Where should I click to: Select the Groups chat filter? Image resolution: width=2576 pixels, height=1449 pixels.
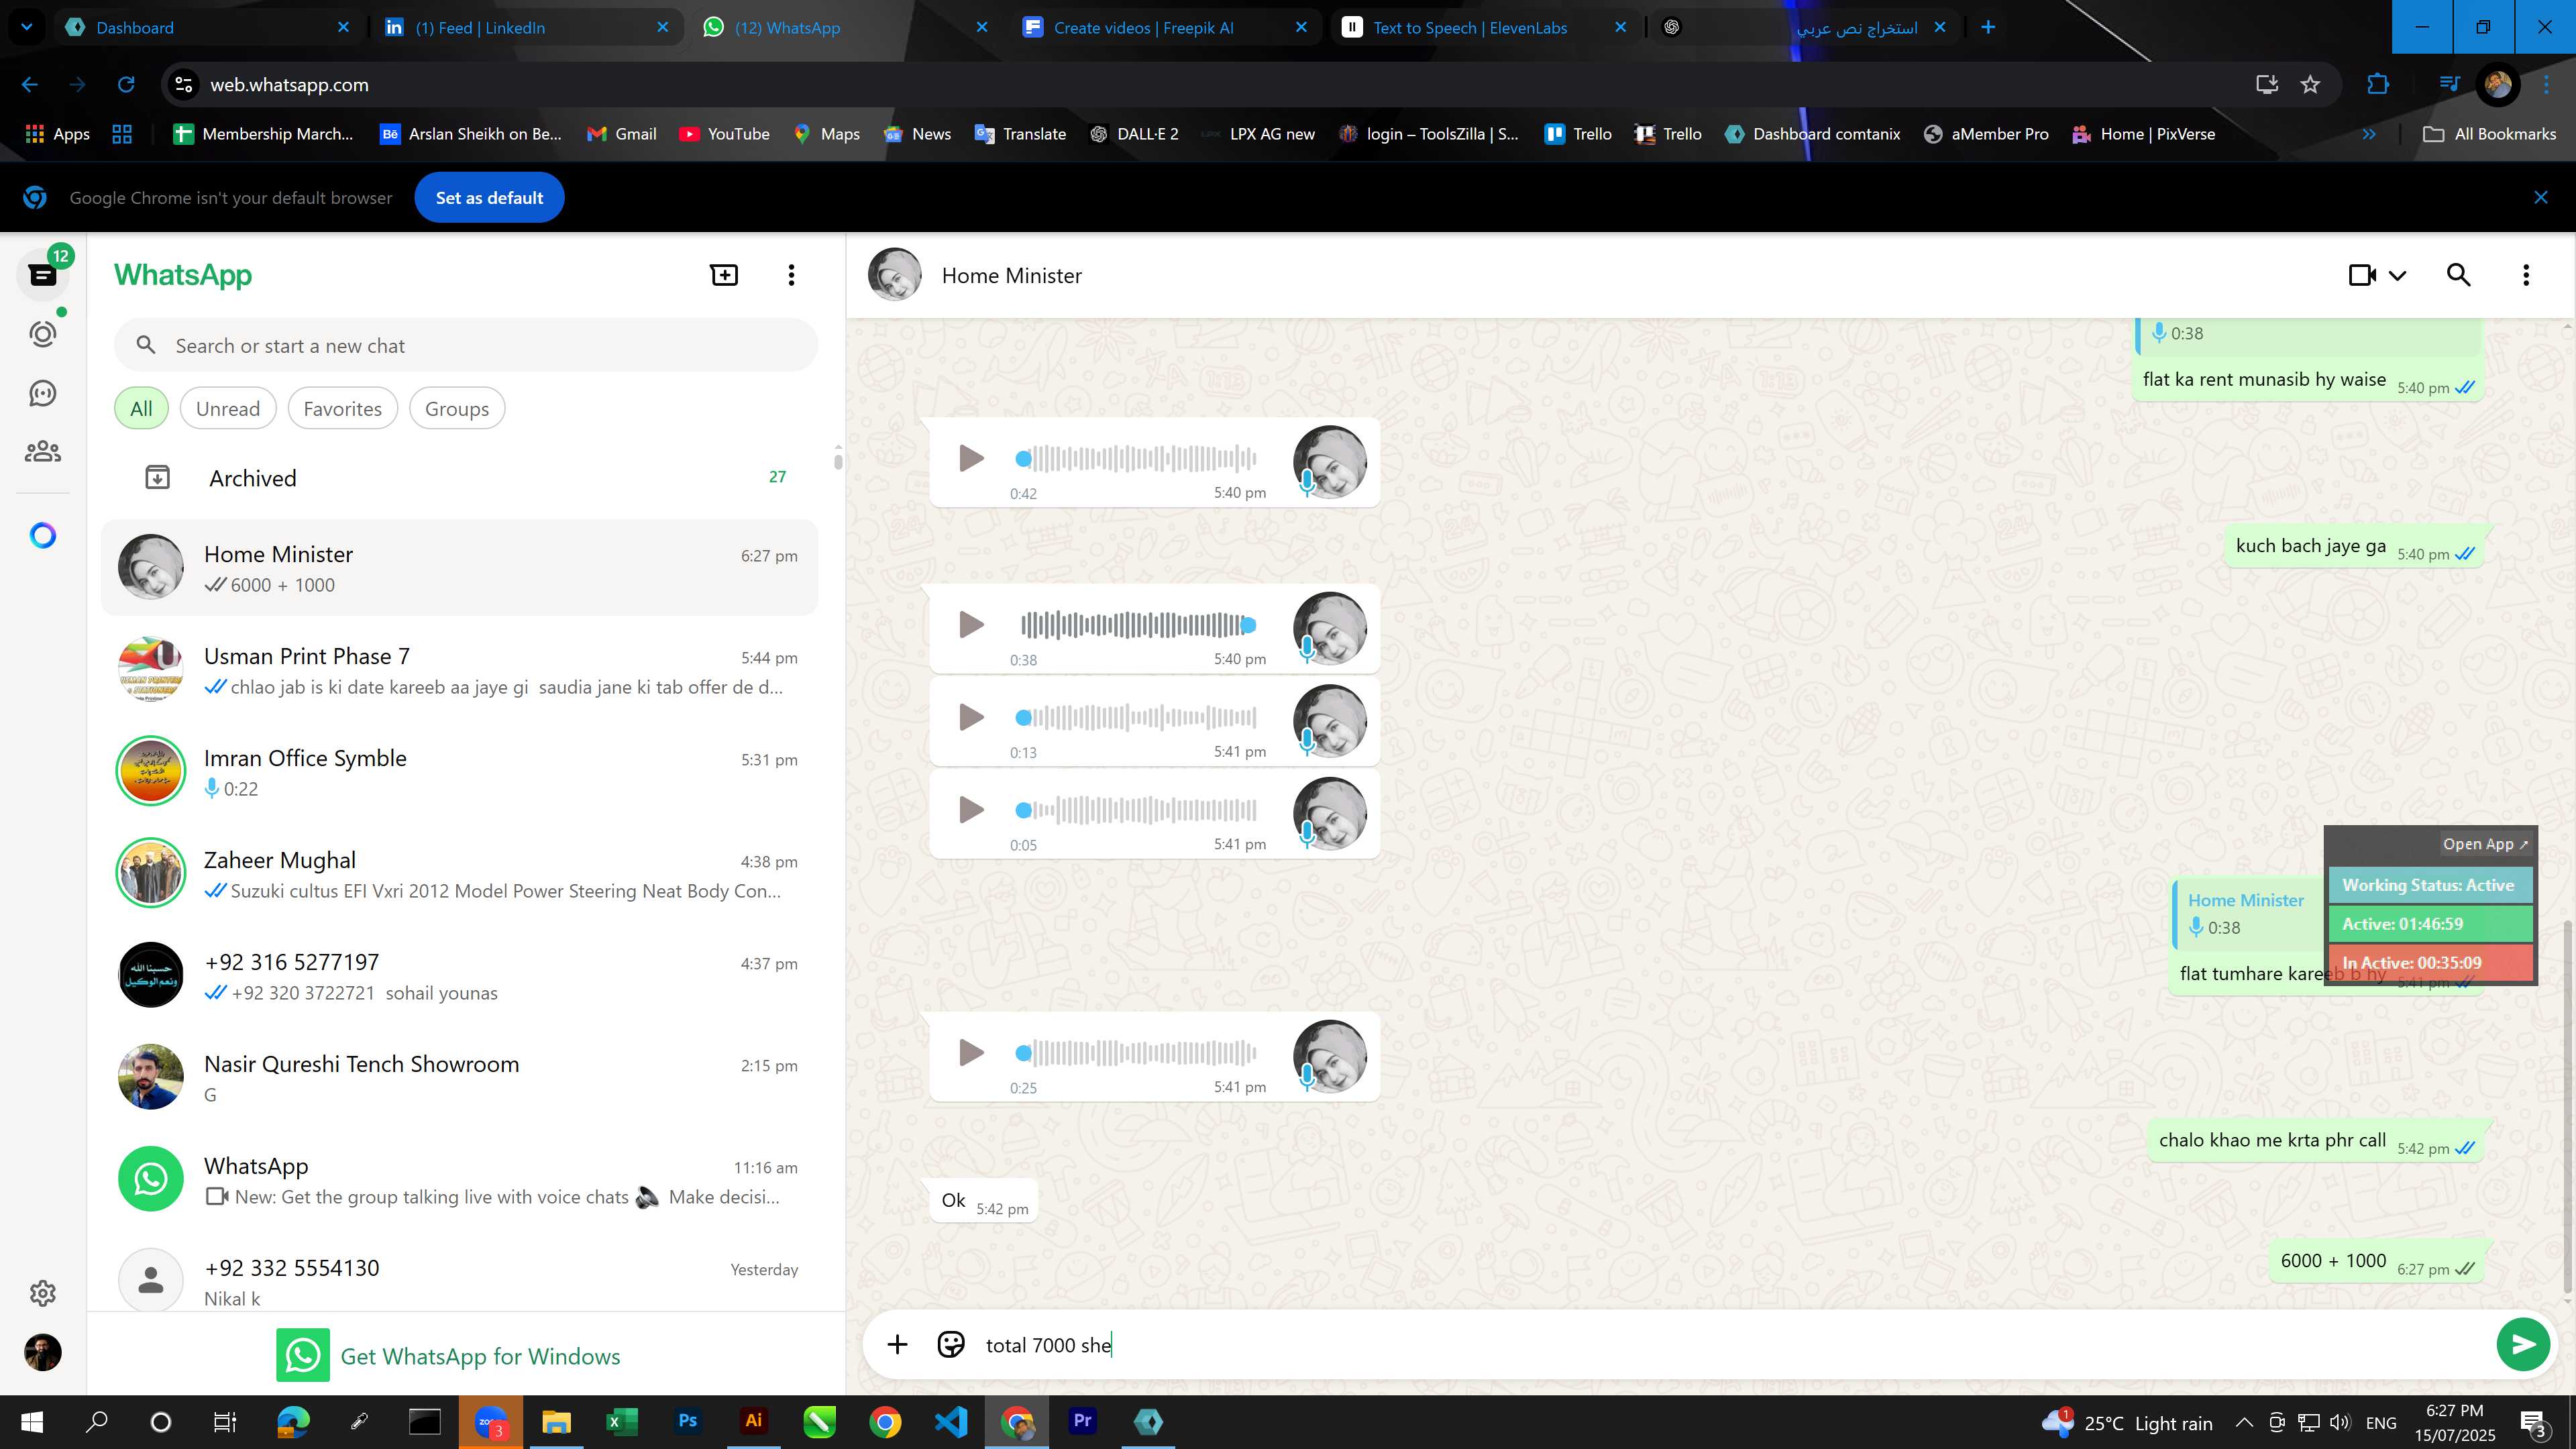click(457, 409)
